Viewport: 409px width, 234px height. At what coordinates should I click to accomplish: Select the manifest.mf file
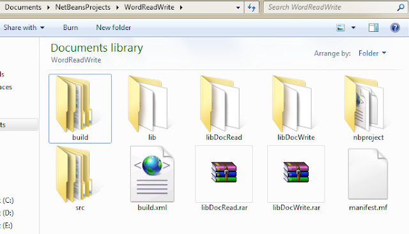coord(368,179)
